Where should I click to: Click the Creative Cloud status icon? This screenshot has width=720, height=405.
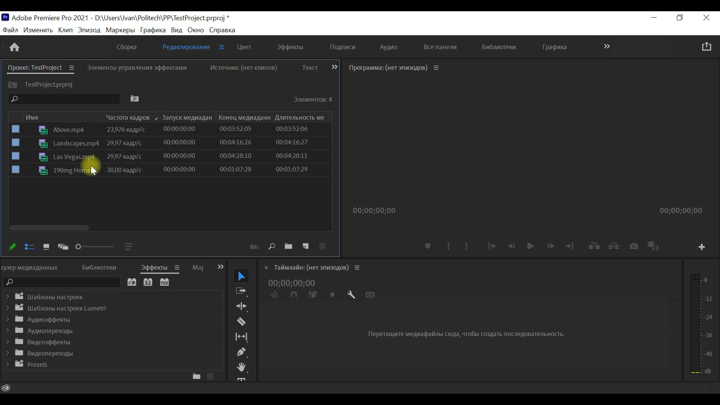[x=6, y=388]
